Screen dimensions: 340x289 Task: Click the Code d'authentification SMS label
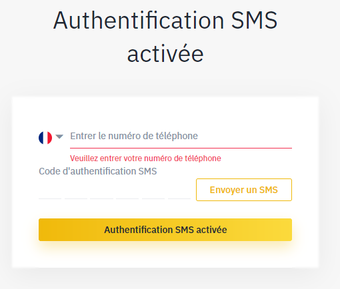(x=98, y=171)
